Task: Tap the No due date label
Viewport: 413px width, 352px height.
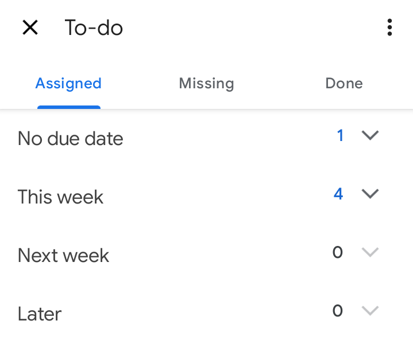Action: pyautogui.click(x=70, y=139)
